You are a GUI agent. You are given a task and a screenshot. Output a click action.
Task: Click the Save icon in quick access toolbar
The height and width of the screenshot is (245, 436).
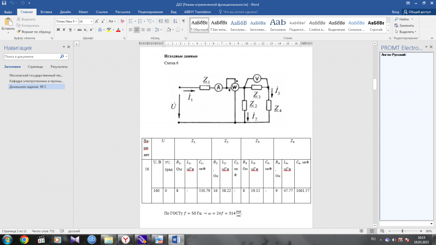click(4, 3)
